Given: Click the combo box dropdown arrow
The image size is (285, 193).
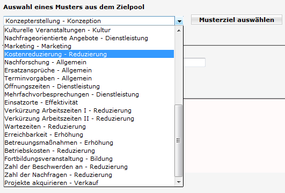Looking at the screenshot, I should click(x=179, y=21).
